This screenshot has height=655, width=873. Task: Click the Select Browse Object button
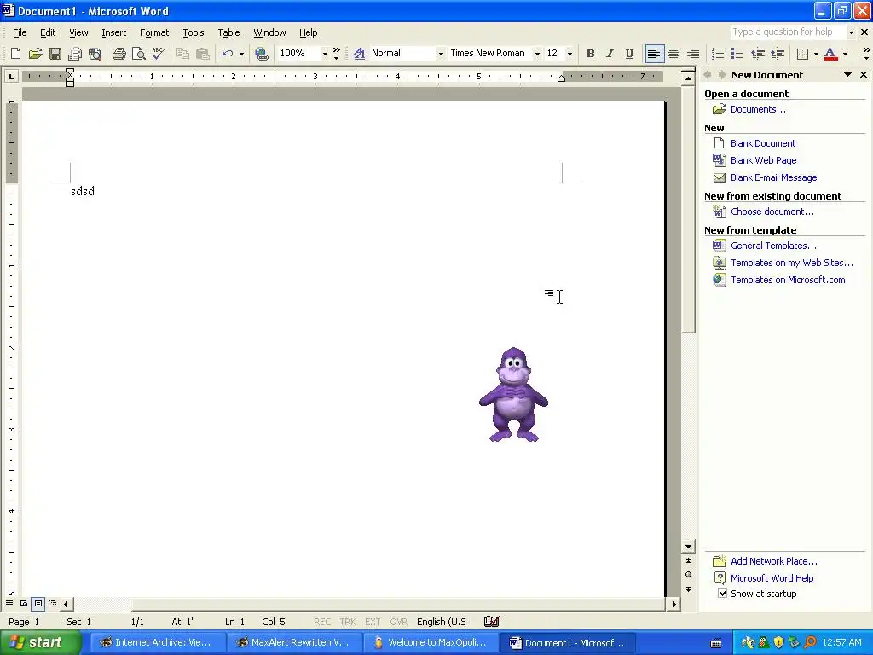pos(688,575)
